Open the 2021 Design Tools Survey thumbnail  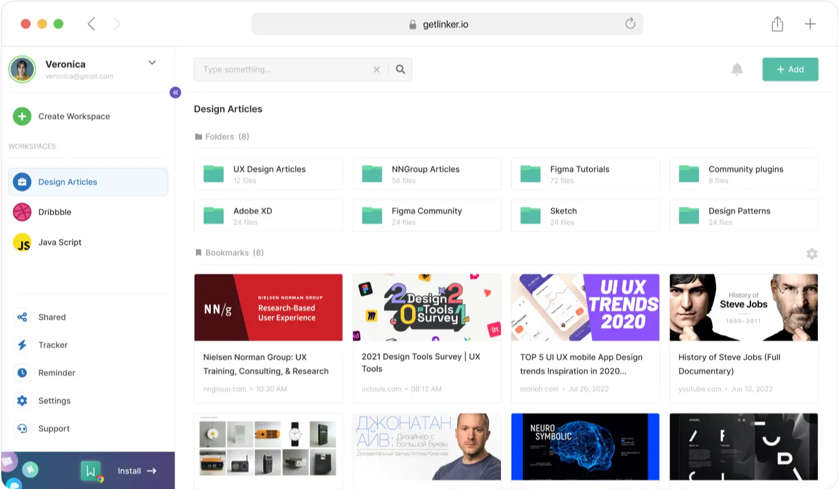point(427,308)
